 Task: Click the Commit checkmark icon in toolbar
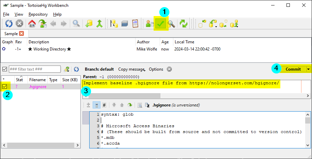(160, 24)
